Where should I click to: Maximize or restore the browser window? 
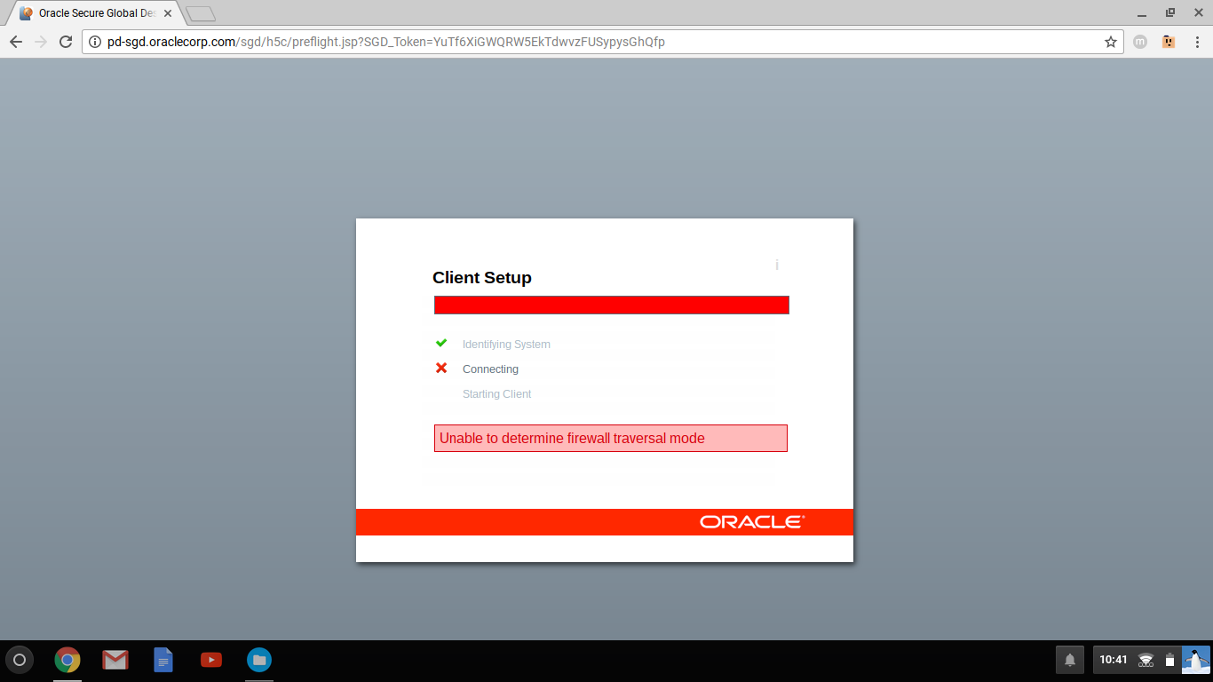coord(1169,12)
